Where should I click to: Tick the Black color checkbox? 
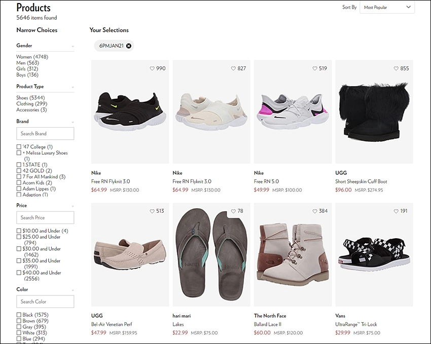[x=19, y=315]
